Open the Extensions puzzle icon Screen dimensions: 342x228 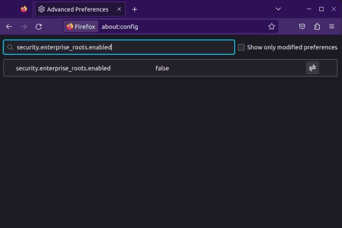[317, 27]
